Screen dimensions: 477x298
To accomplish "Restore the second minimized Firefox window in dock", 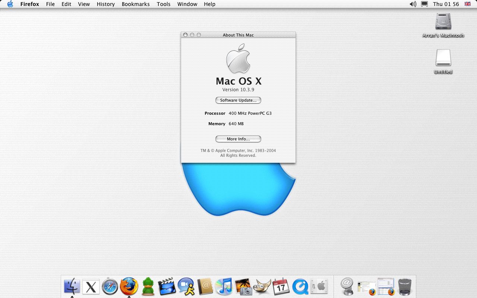I will coord(386,286).
